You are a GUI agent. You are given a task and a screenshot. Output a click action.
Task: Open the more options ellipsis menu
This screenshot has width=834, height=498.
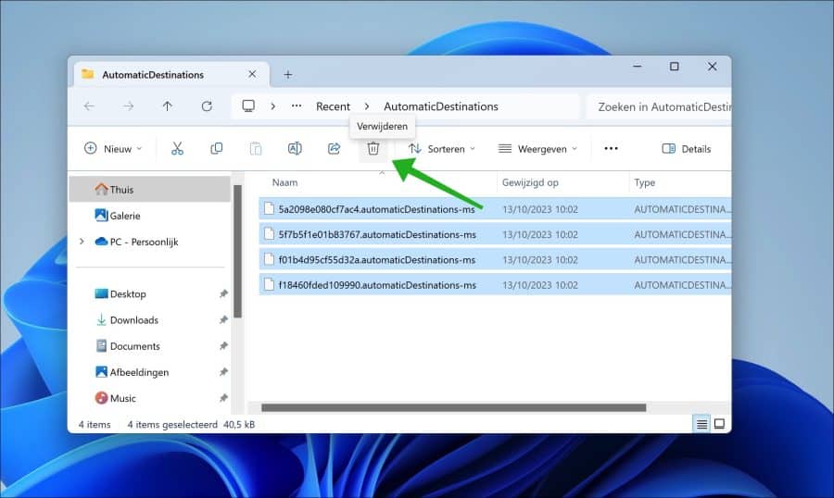point(611,148)
